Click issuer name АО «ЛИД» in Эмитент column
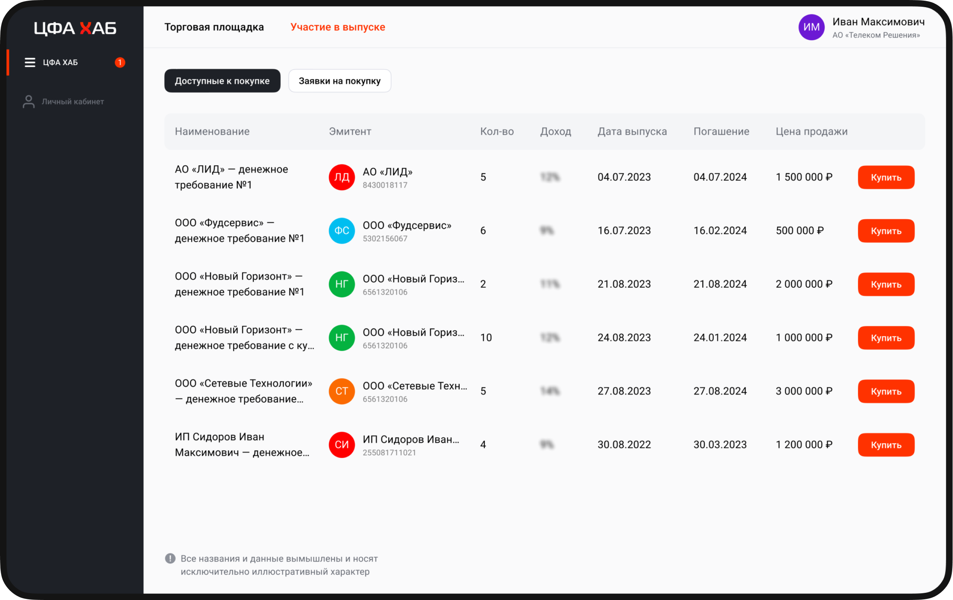The image size is (953, 600). (x=388, y=172)
